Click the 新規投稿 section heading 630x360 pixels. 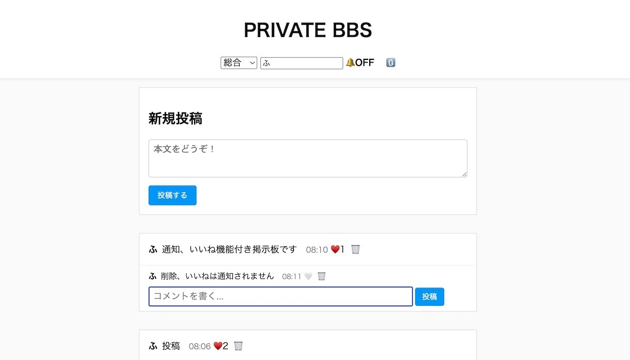click(x=176, y=118)
